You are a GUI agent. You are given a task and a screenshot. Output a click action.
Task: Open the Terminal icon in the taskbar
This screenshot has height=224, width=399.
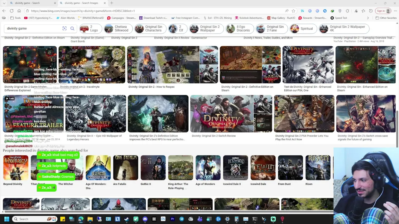[255, 219]
